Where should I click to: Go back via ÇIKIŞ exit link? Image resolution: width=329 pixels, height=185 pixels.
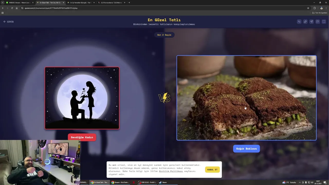(8, 22)
